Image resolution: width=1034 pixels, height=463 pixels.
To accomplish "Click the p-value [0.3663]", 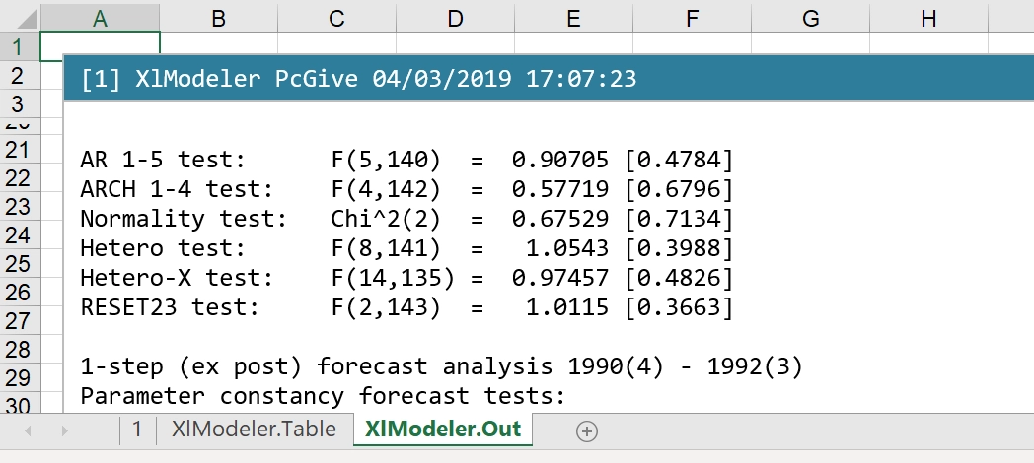I will (x=679, y=307).
